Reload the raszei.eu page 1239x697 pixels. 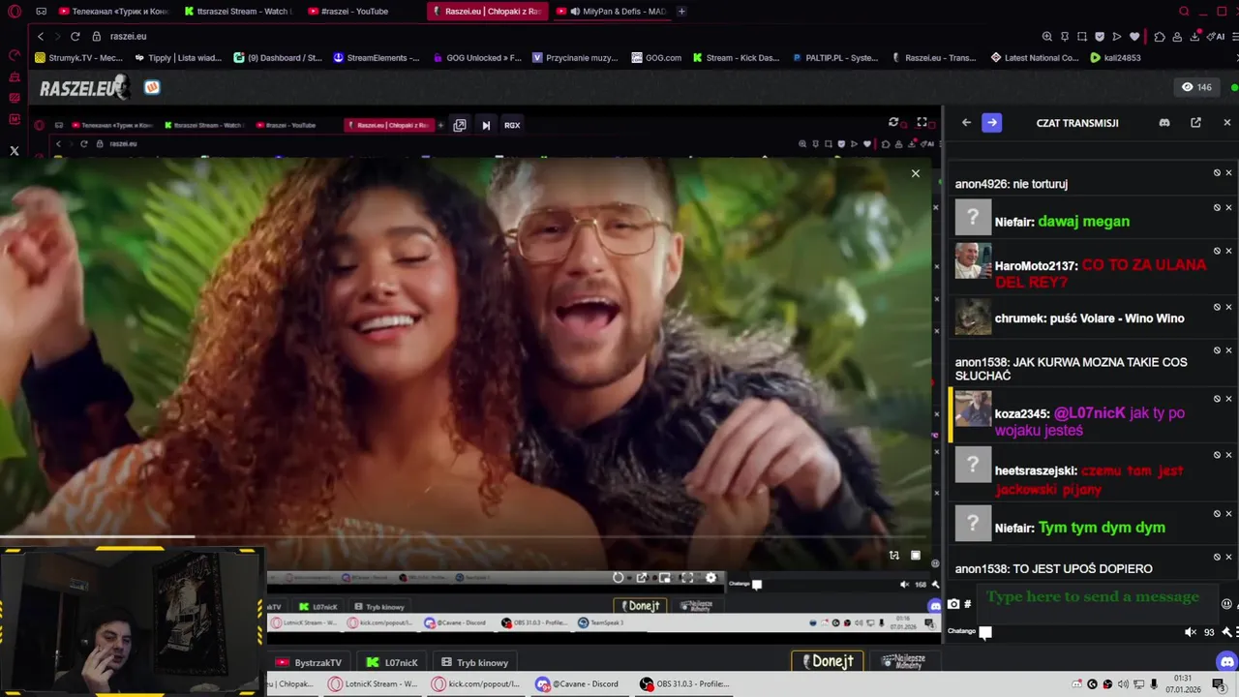(x=76, y=36)
